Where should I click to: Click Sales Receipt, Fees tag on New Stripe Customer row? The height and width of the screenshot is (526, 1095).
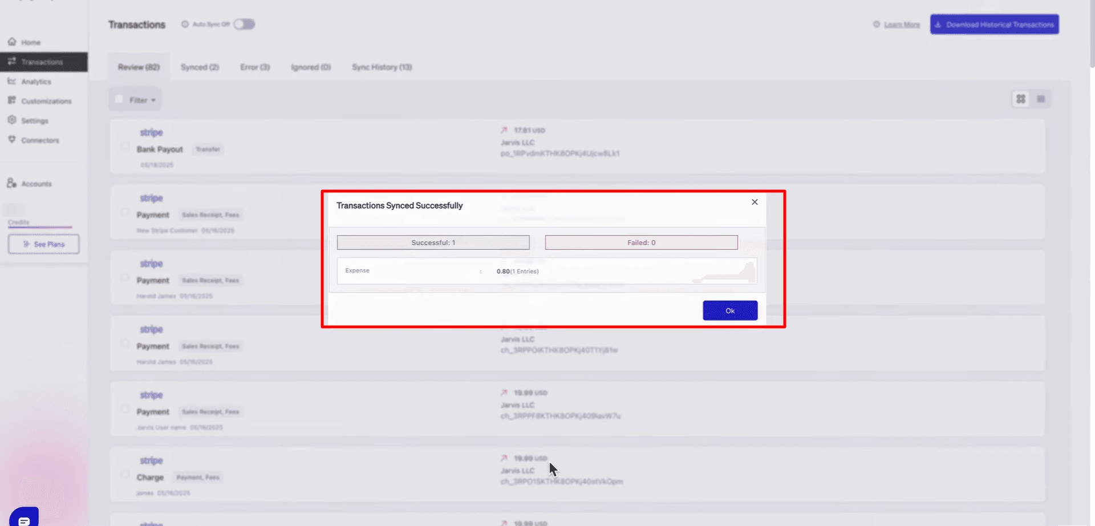click(210, 215)
